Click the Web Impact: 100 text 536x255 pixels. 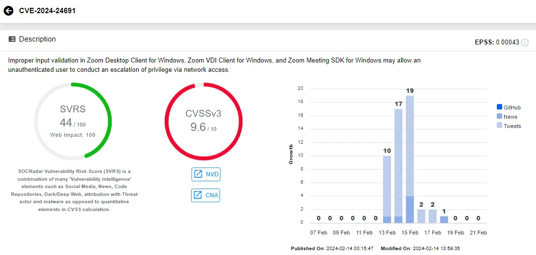73,135
